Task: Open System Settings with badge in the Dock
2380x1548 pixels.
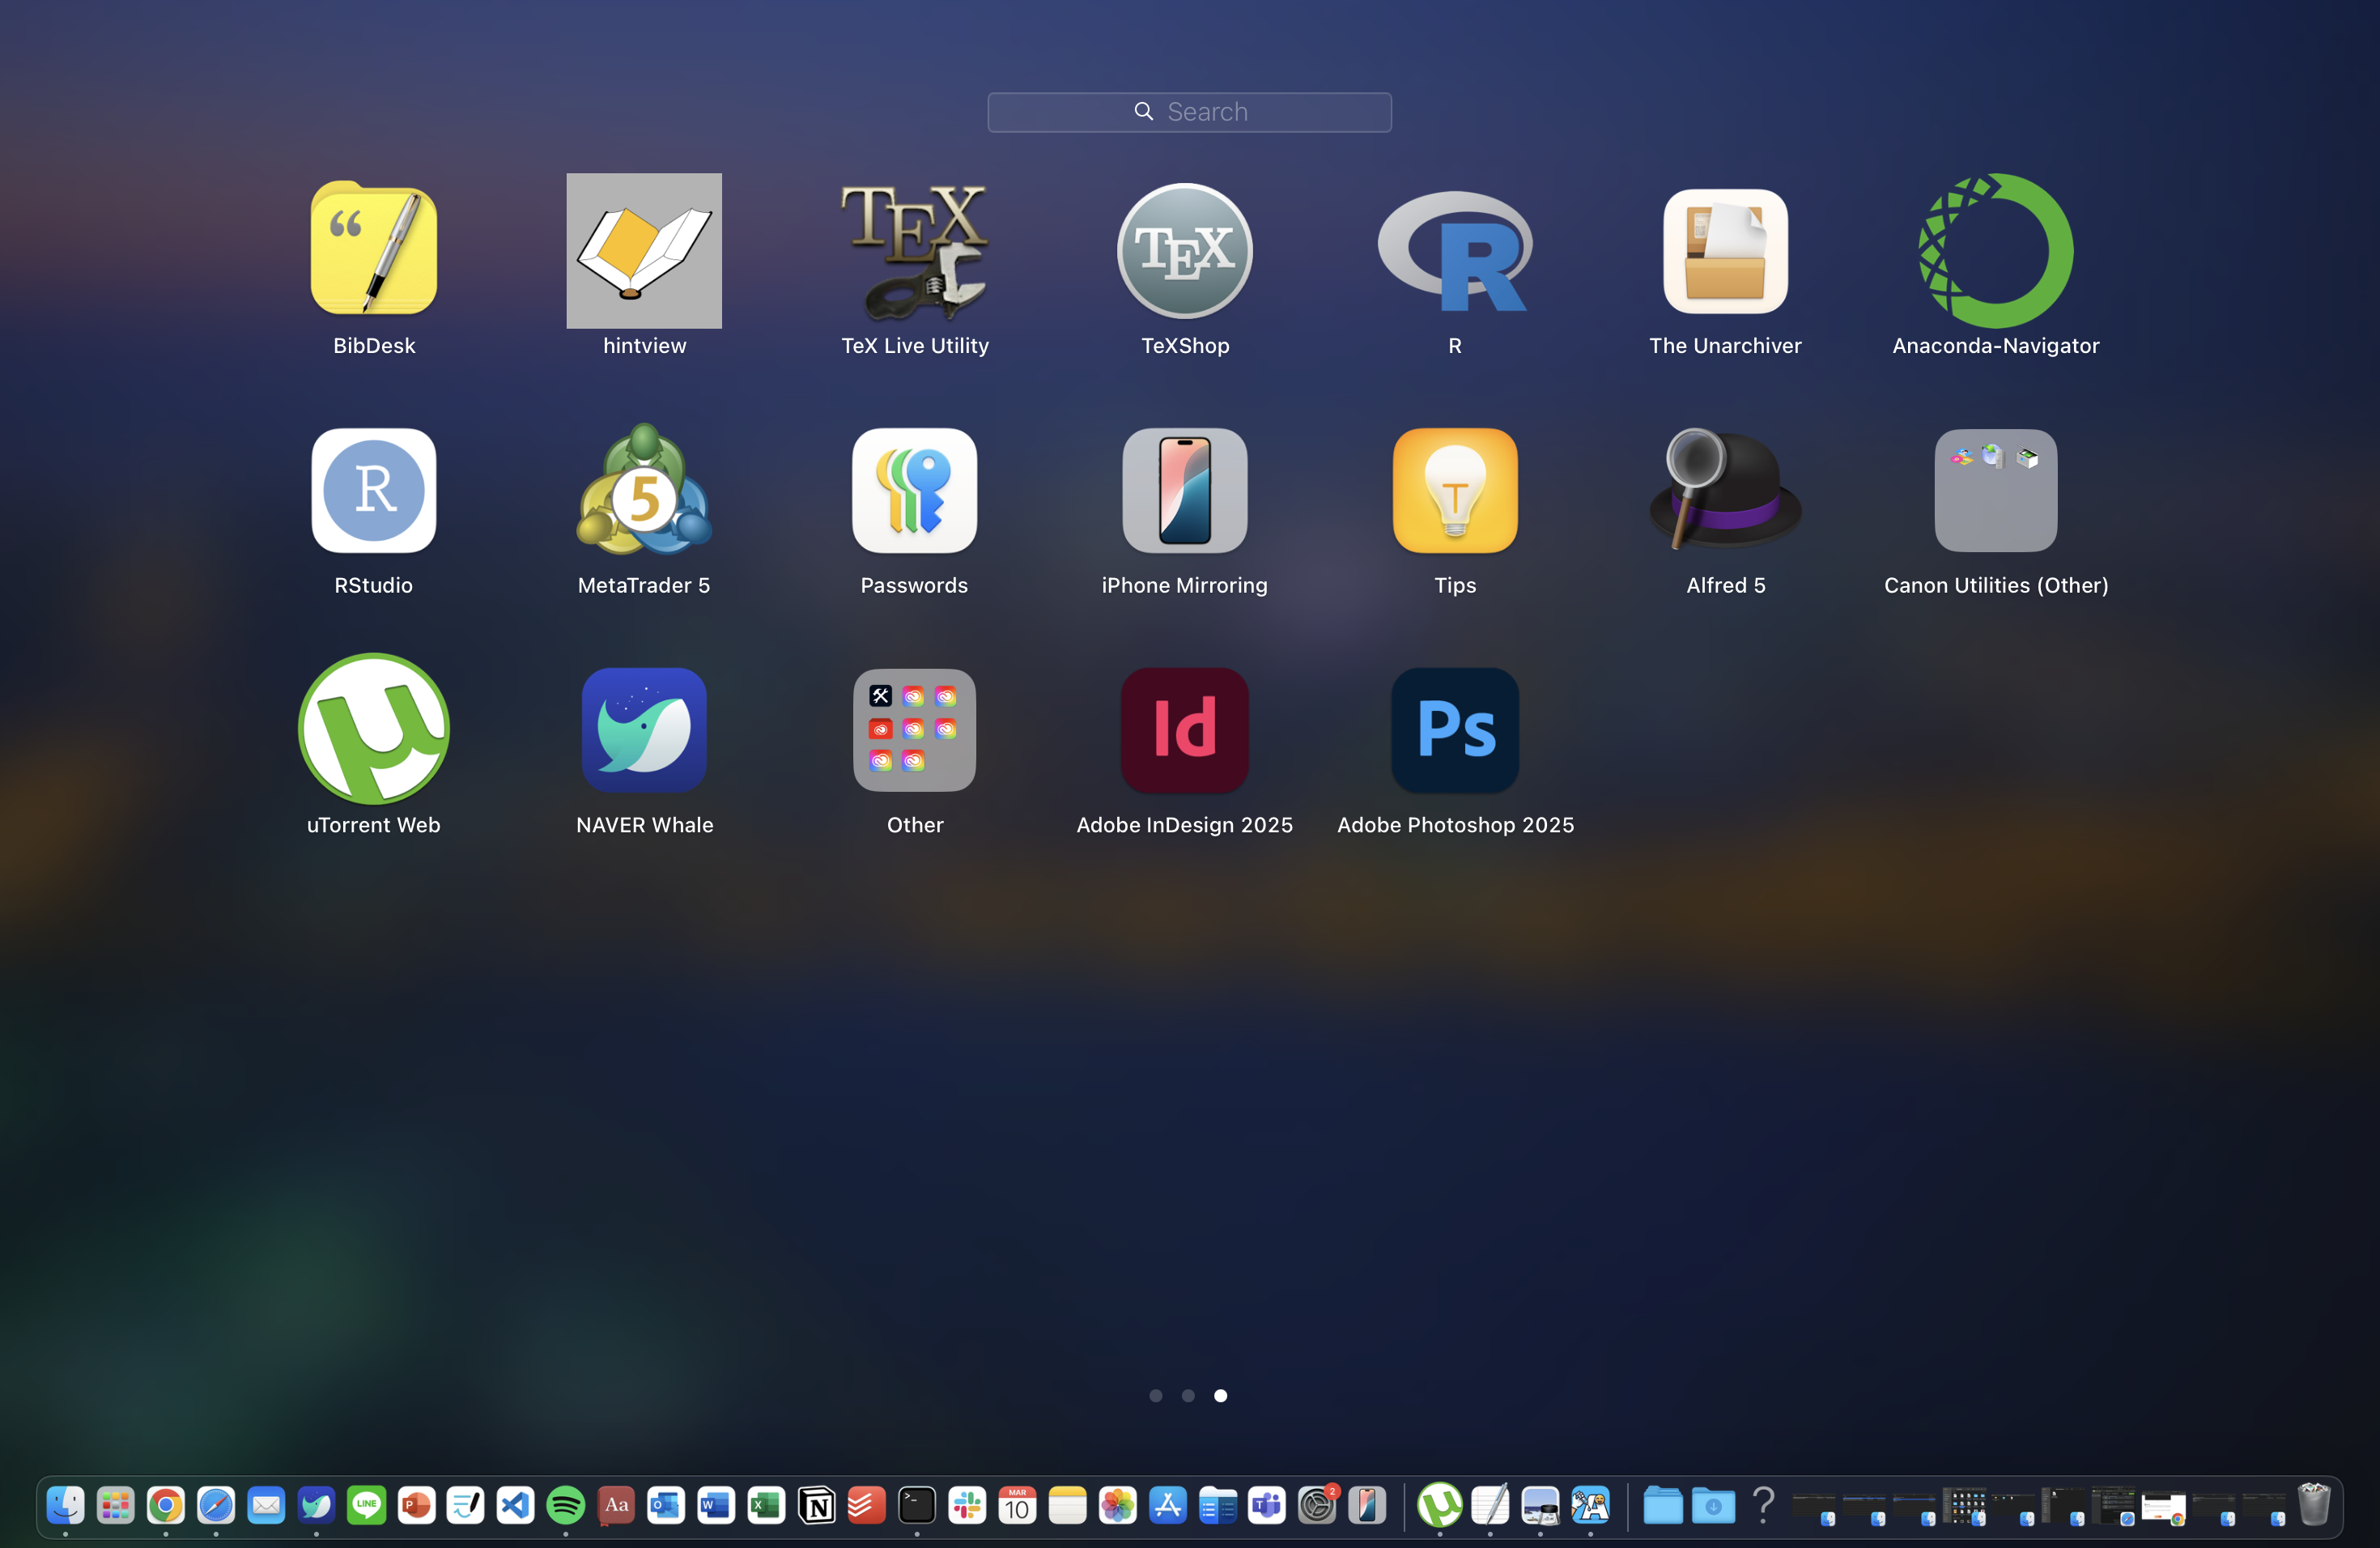Action: pyautogui.click(x=1317, y=1504)
